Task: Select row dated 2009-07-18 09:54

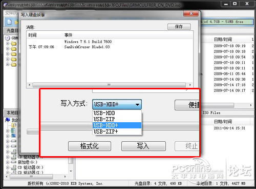Action: point(229,57)
